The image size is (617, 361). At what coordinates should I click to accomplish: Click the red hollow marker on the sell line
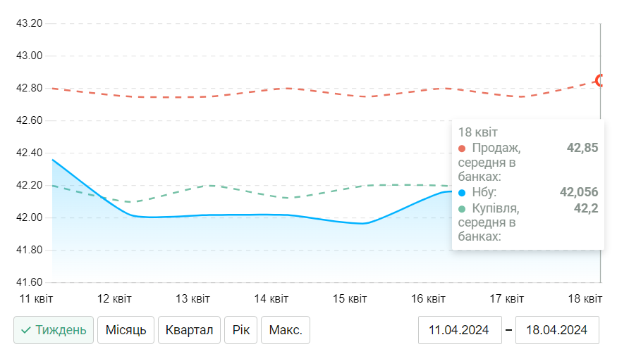[x=601, y=80]
